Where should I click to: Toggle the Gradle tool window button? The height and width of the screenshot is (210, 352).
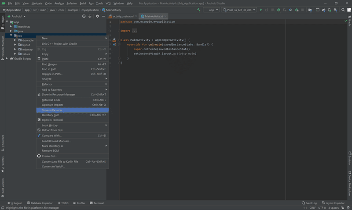[x=349, y=21]
